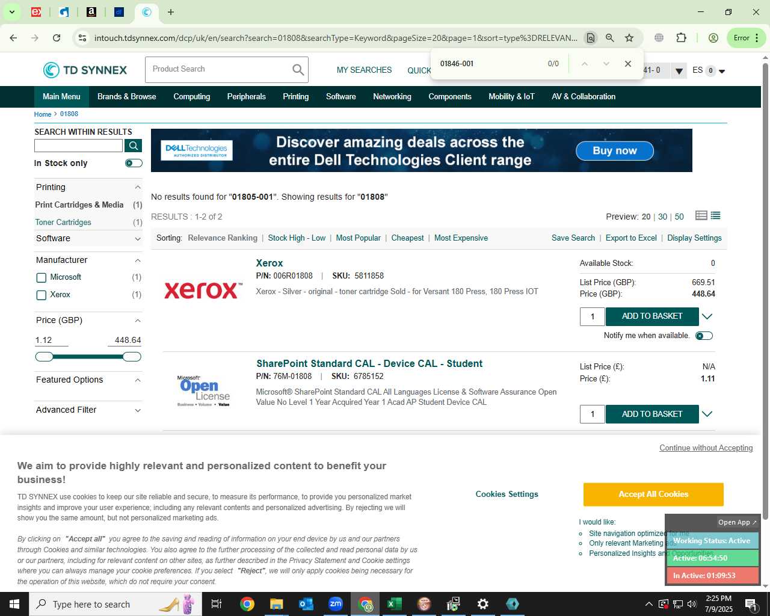Click Continue without Accepting link
This screenshot has height=616, width=770.
coord(706,448)
